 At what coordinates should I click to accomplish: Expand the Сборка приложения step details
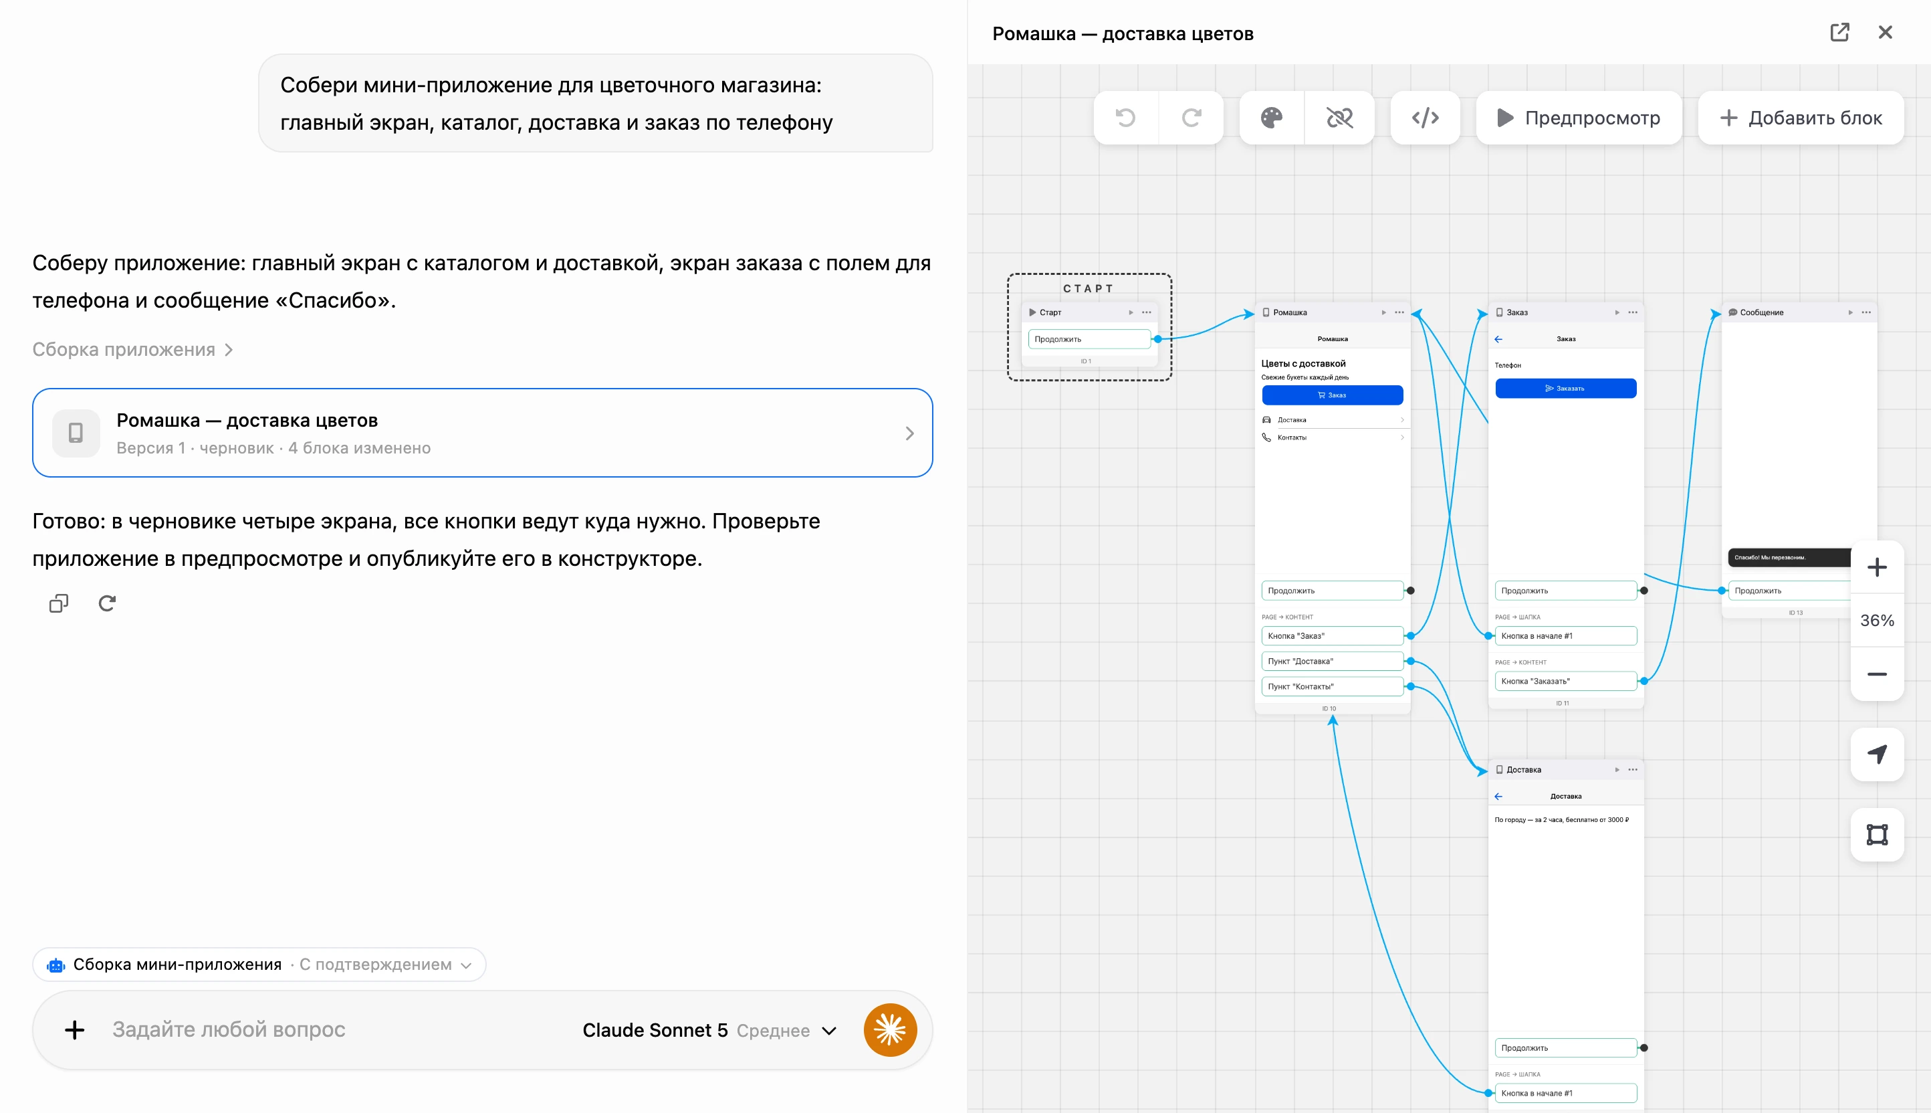[x=132, y=349]
